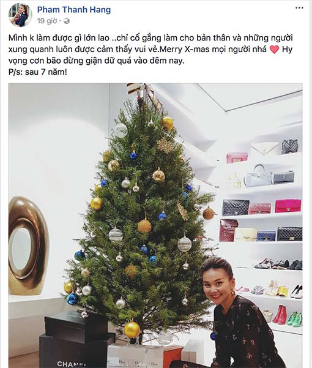Click the grey YSL bag on shelf
The image size is (312, 368).
click(283, 178)
